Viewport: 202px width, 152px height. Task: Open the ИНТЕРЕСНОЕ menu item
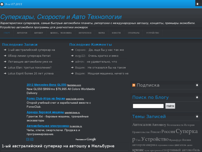coord(85,33)
